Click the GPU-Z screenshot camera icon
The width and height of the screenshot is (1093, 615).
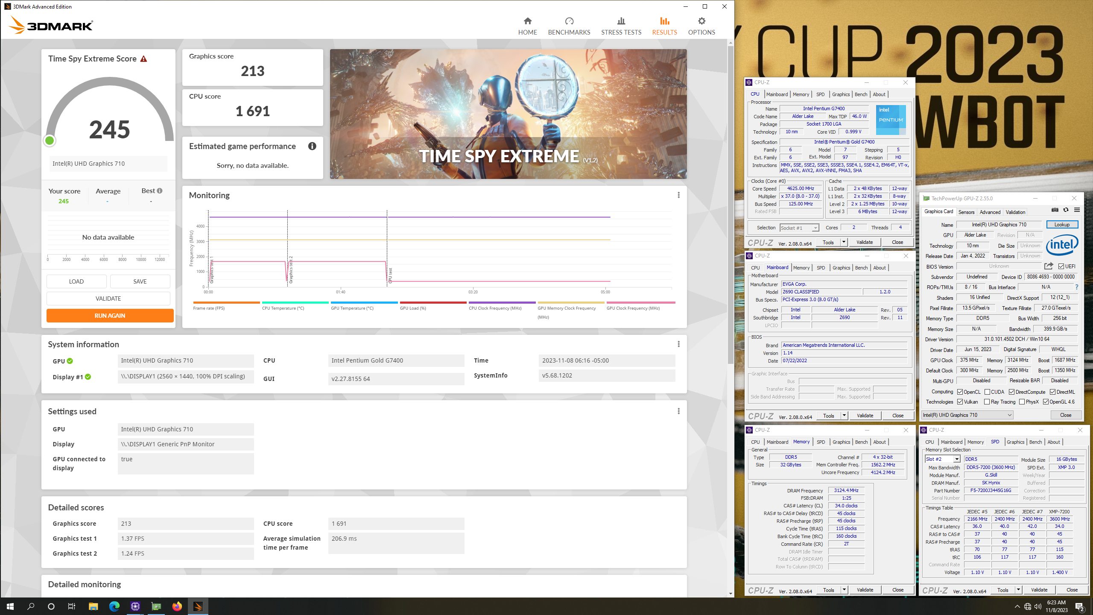coord(1055,210)
